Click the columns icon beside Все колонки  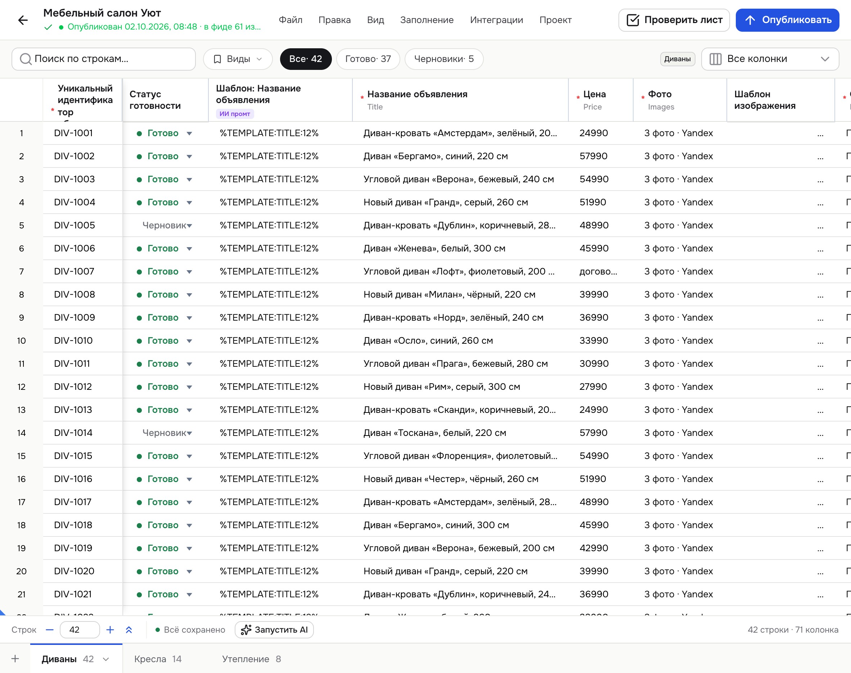point(715,59)
